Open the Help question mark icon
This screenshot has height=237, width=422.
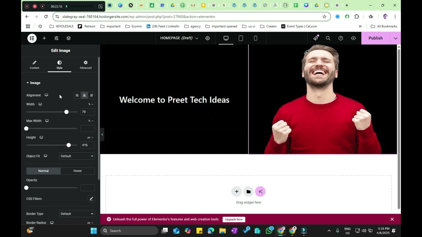coord(341,38)
